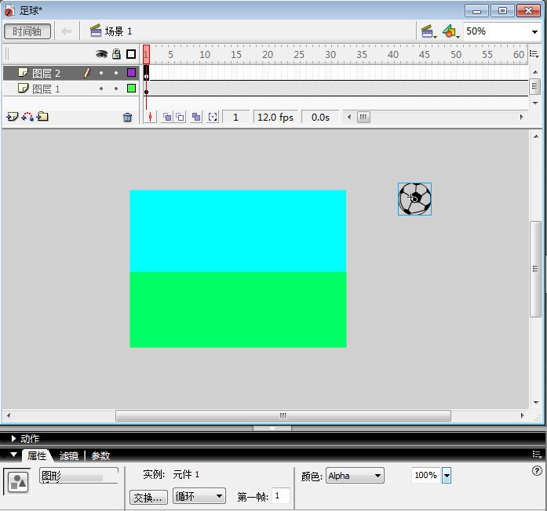Toggle onion skin outlines
Image resolution: width=547 pixels, height=511 pixels.
180,117
